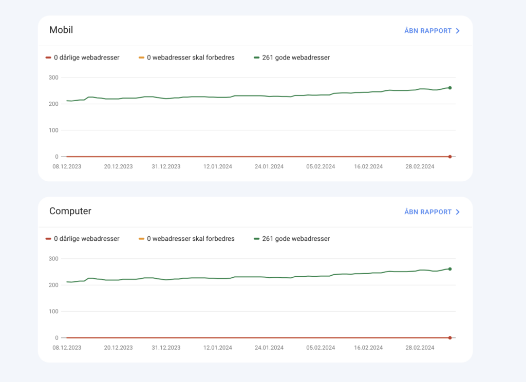
Task: Click the red legend swatch in Computer card
Action: [48, 239]
